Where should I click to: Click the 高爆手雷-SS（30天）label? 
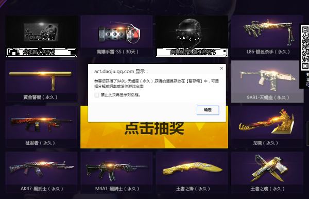point(117,52)
